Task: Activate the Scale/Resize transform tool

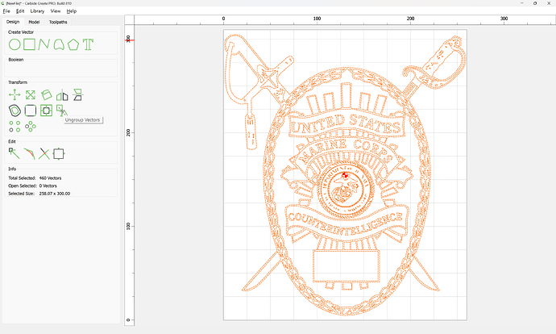Action: (31, 94)
